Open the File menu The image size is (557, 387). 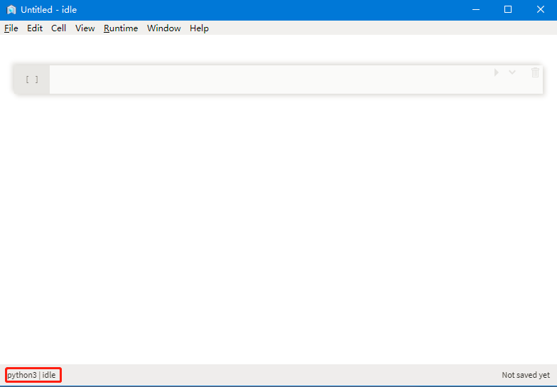[x=11, y=28]
